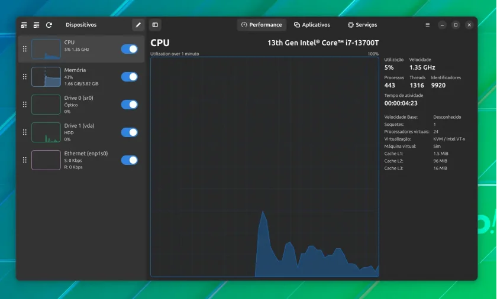Select the Drive 0 (sr0) graph thumbnail
Screen dimensions: 497x299
click(46, 105)
